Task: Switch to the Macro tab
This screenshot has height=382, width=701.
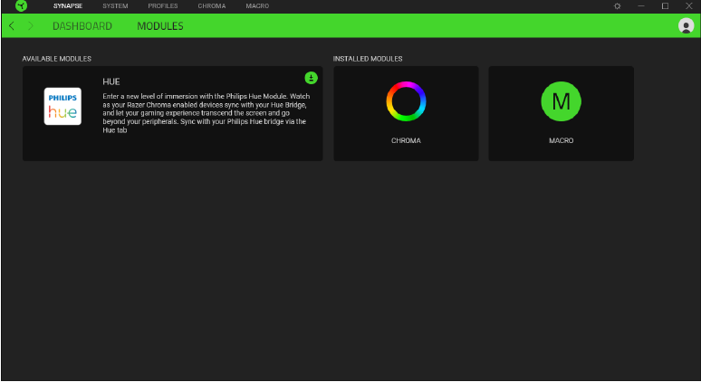Action: 257,6
